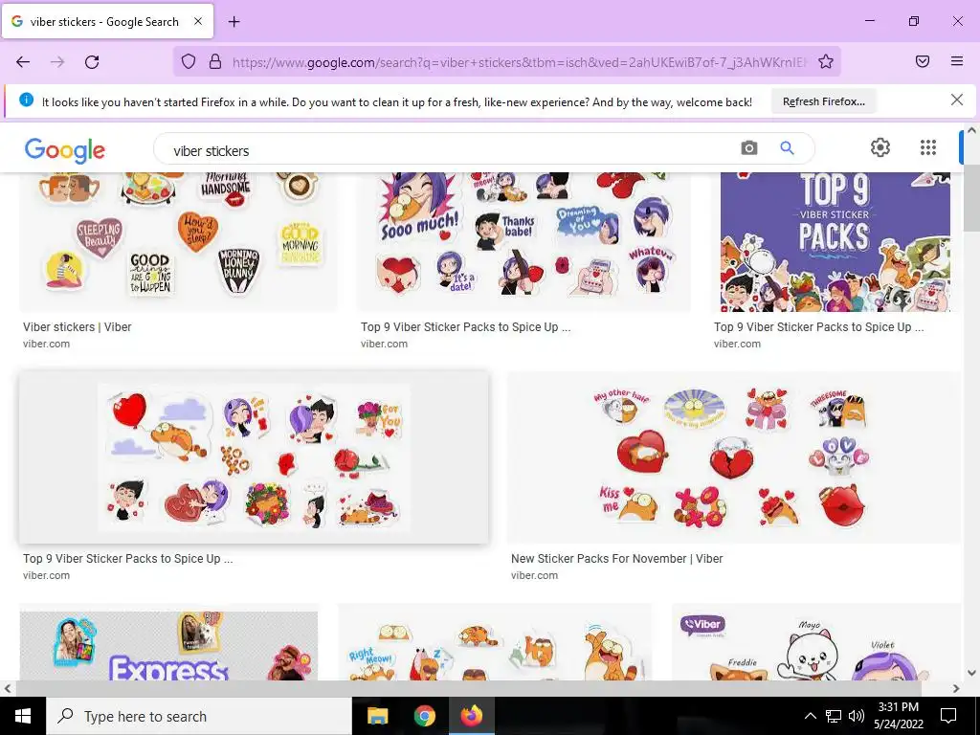The height and width of the screenshot is (735, 980).
Task: Click the address bar URL
Action: tap(519, 62)
